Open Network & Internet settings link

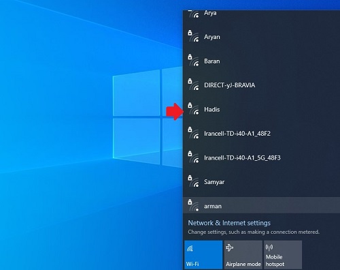pos(229,223)
